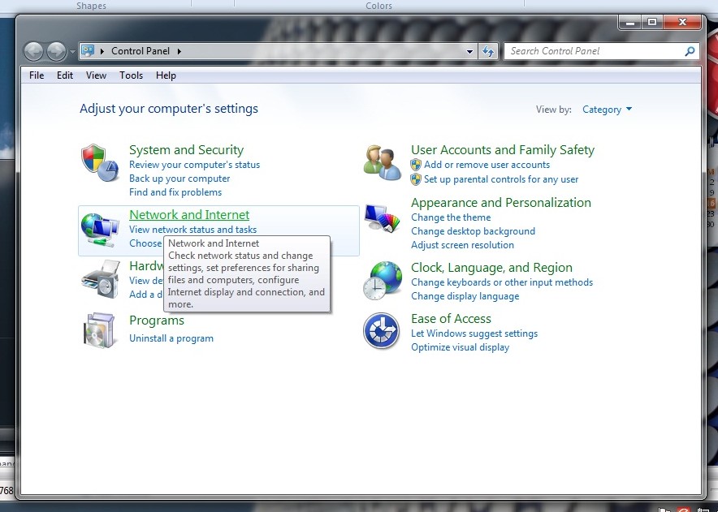Open Clock, Language, and Region heading

click(491, 268)
